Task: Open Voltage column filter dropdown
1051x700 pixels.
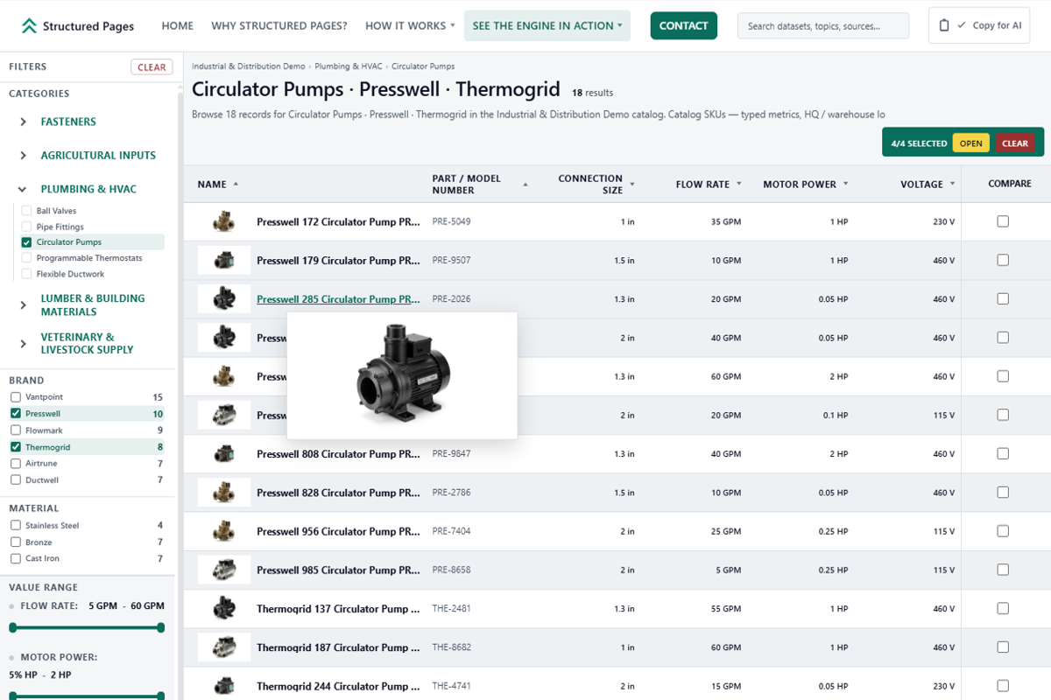Action: point(951,185)
